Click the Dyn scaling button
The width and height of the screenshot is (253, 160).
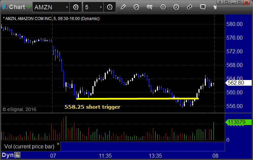click(8, 155)
